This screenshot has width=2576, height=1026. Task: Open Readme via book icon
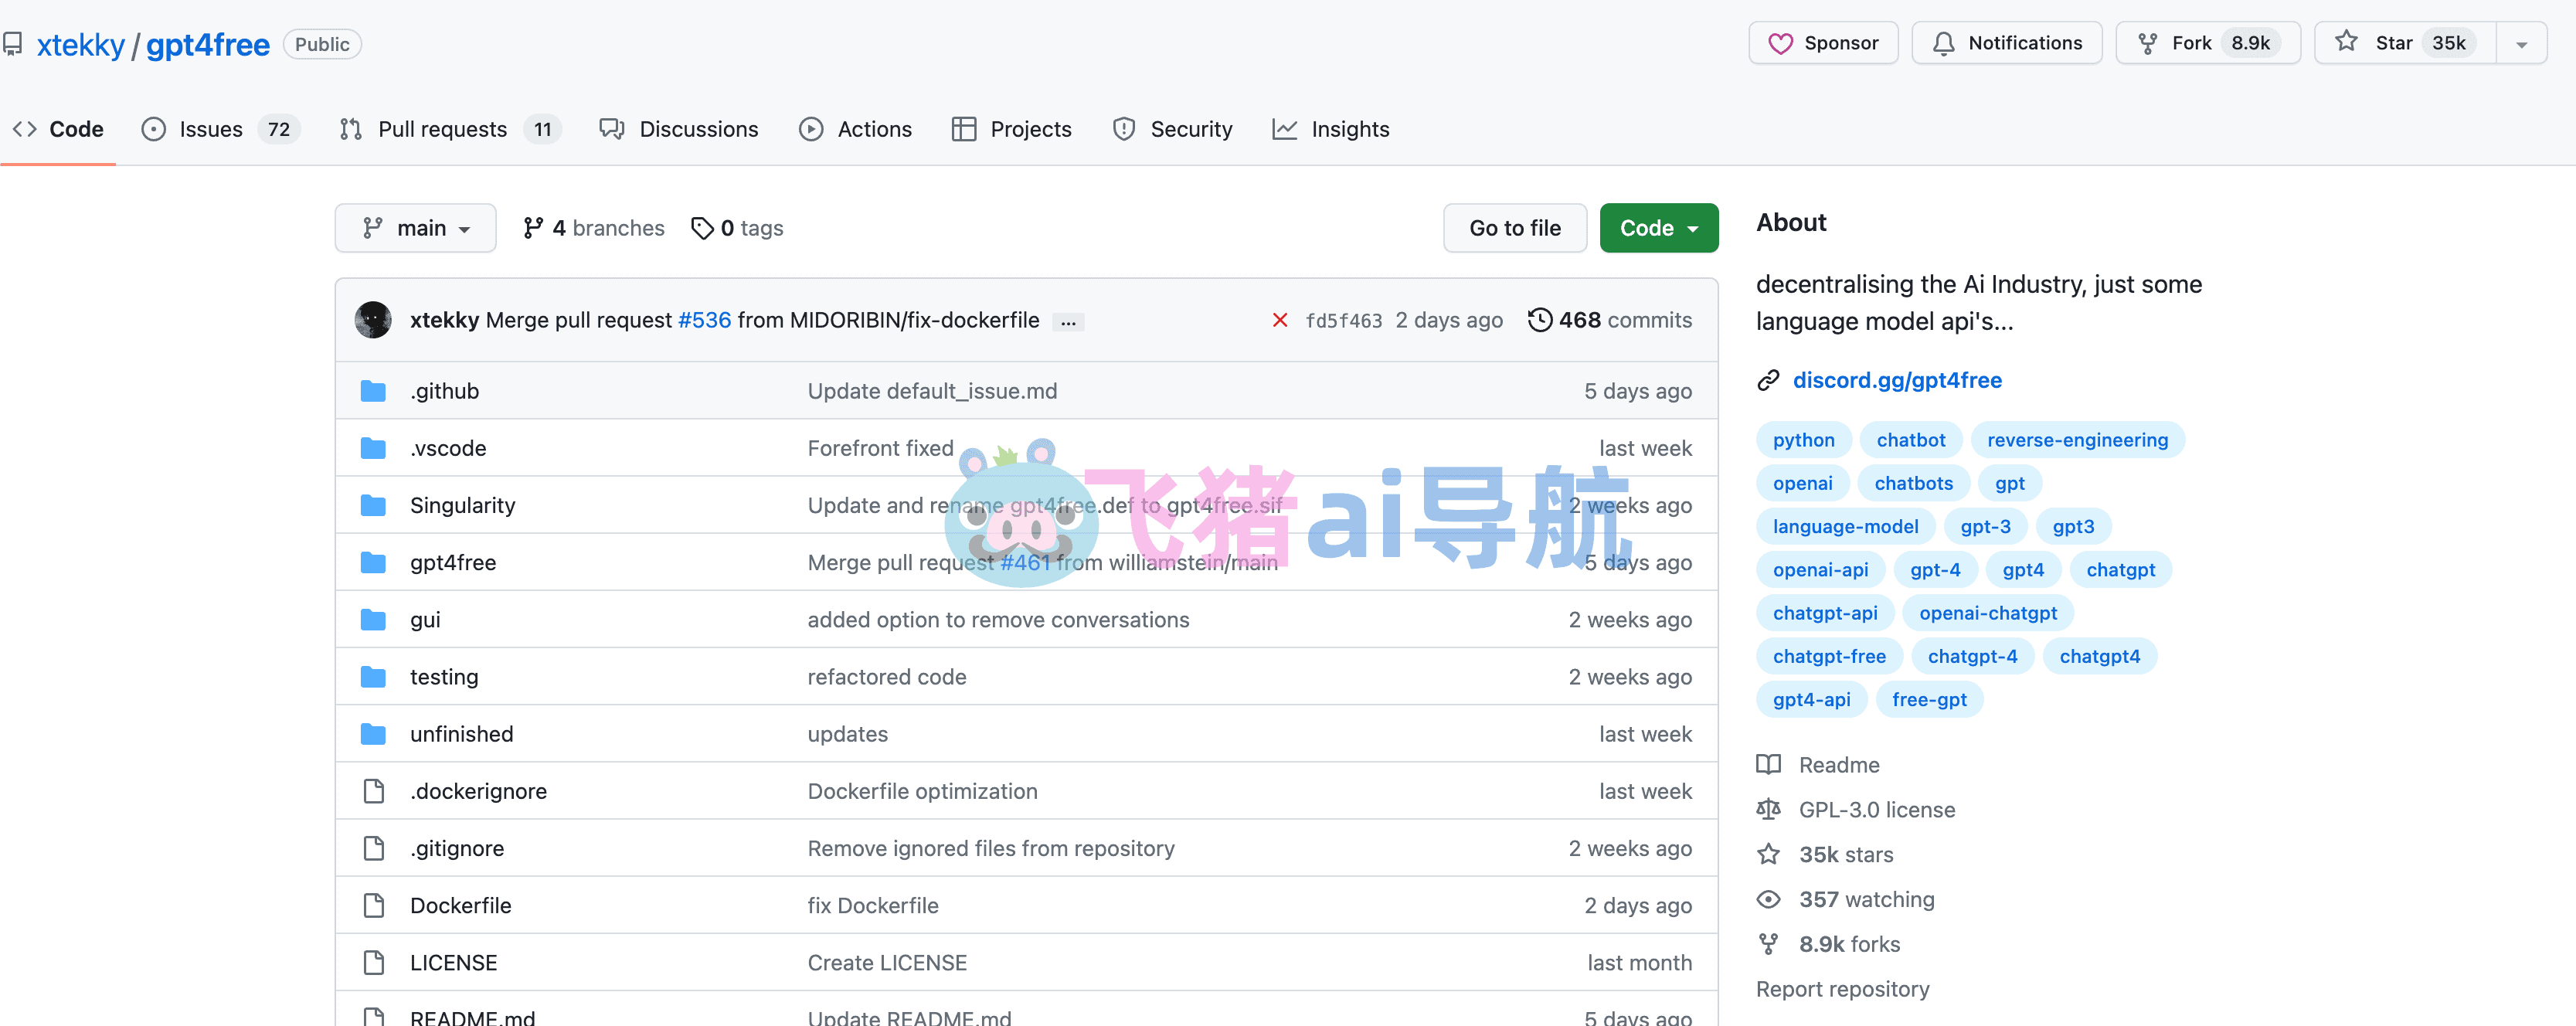point(1768,765)
